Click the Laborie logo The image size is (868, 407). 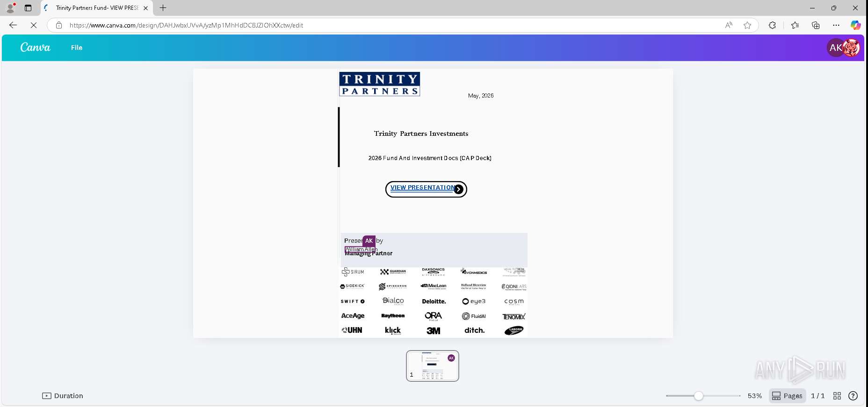coord(514,330)
